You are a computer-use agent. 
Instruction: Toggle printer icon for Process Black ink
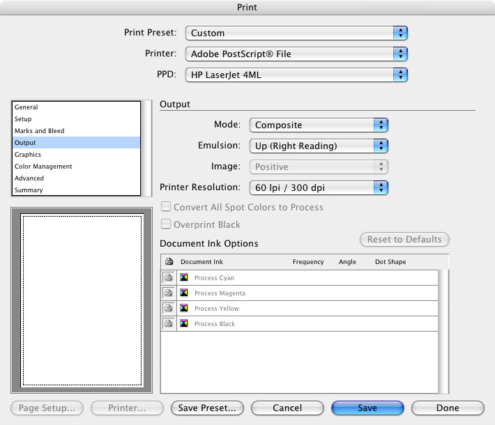point(169,324)
